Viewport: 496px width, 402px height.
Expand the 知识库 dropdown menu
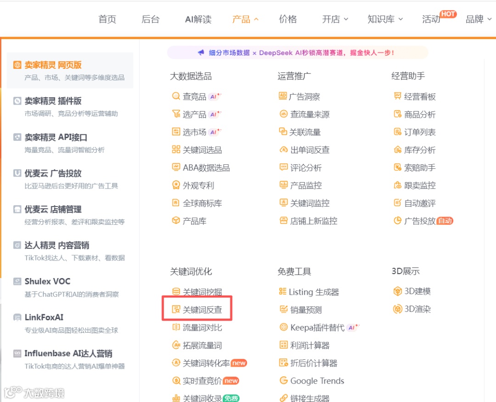pyautogui.click(x=385, y=19)
